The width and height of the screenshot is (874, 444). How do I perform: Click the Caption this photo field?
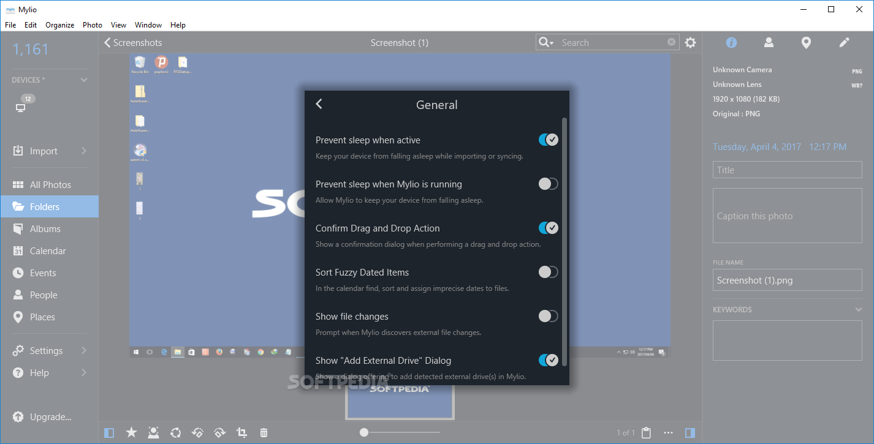[788, 216]
